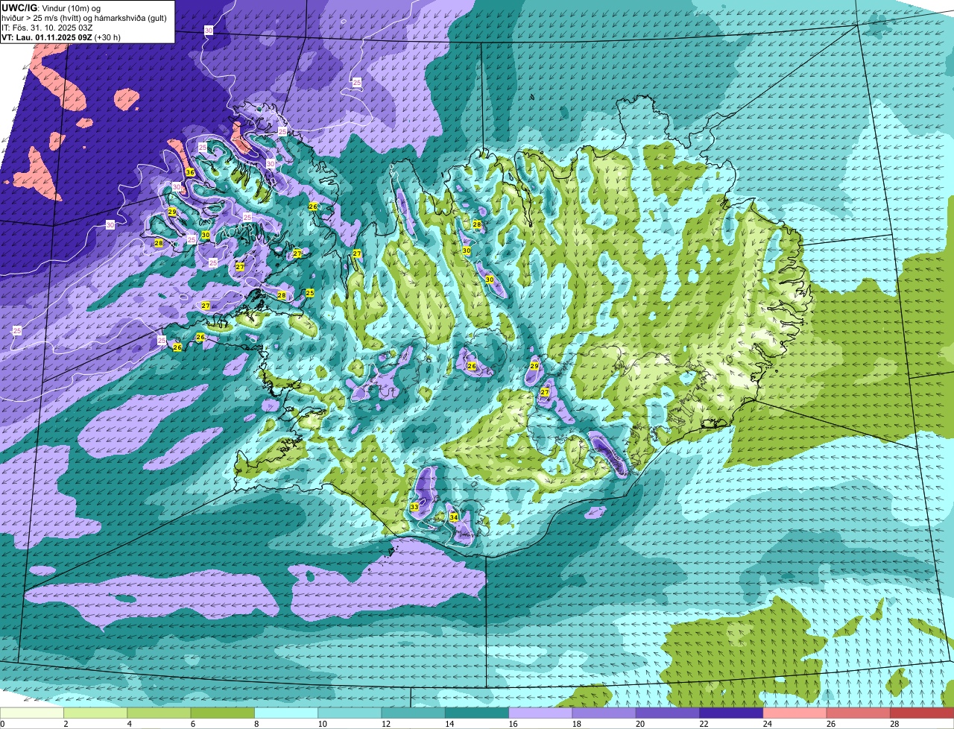
Task: Select the red legend swatch above 28 m/s
Action: point(922,713)
